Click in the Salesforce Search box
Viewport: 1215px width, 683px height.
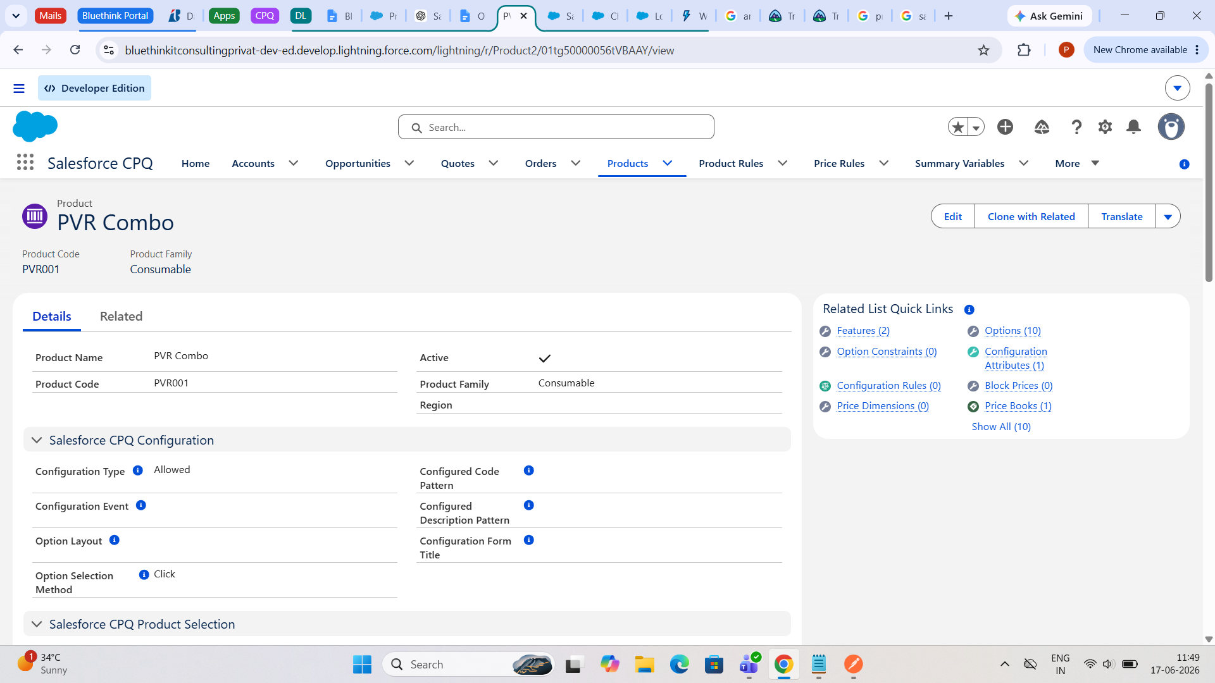[x=556, y=127]
